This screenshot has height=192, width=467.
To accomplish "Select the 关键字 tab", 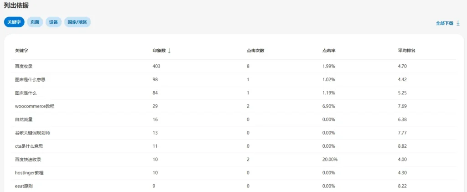I will tap(14, 22).
